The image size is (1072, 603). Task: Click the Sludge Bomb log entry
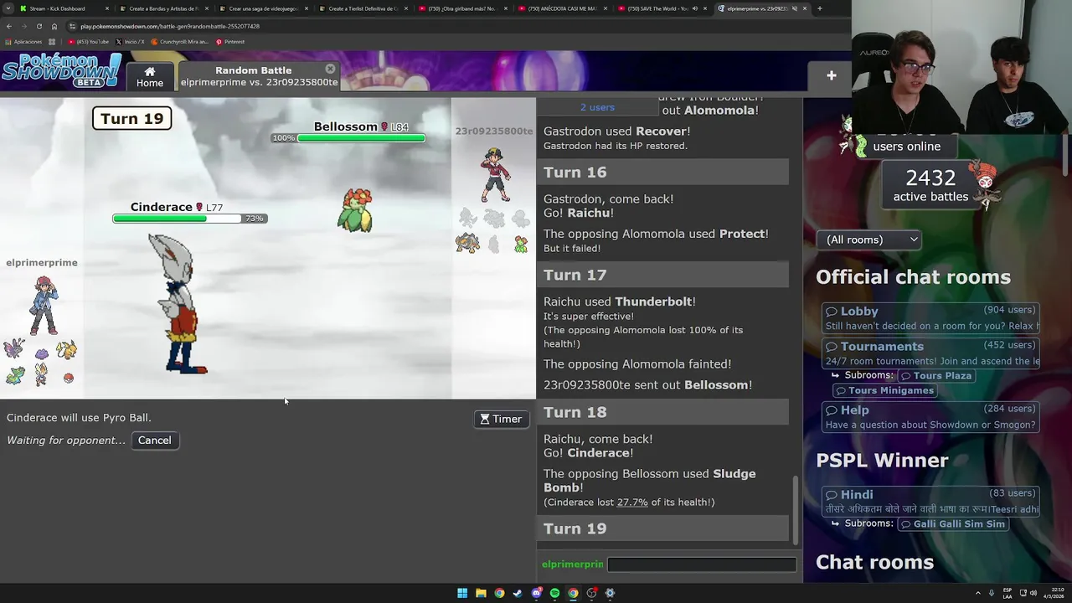(650, 481)
